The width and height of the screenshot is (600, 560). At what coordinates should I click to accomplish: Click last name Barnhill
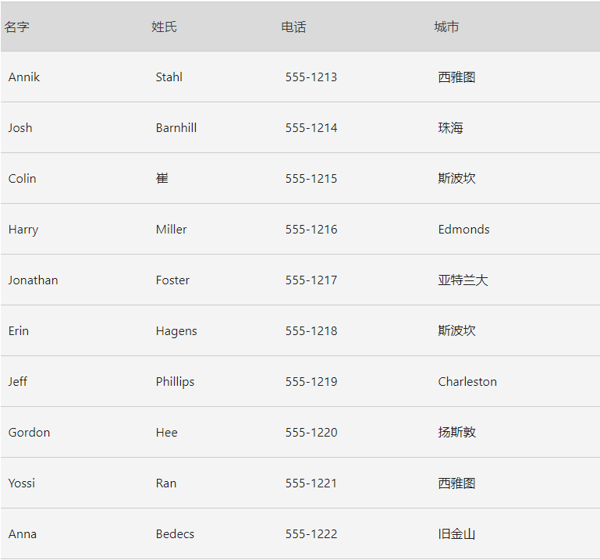click(176, 128)
